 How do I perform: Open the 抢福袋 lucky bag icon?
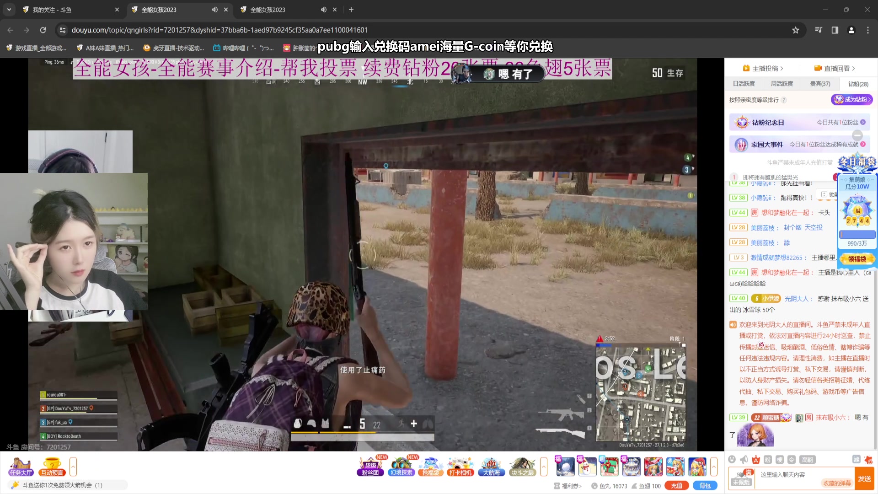tap(431, 467)
